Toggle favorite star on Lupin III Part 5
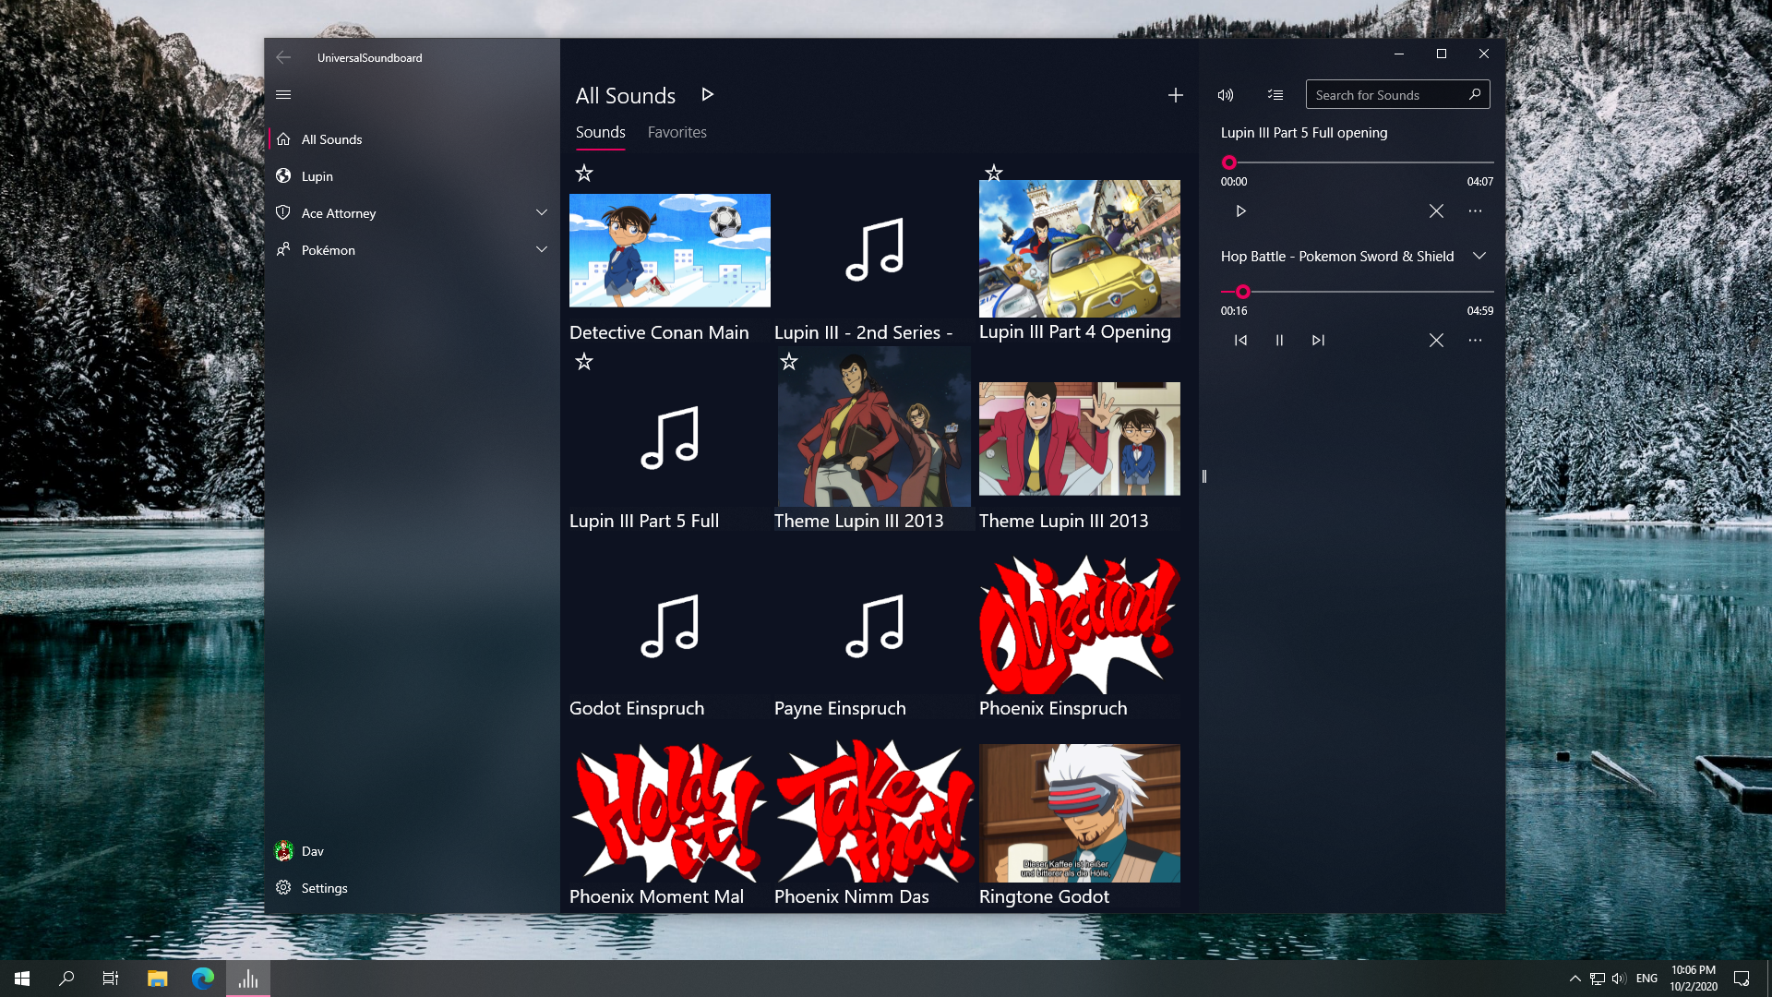1772x997 pixels. point(584,362)
